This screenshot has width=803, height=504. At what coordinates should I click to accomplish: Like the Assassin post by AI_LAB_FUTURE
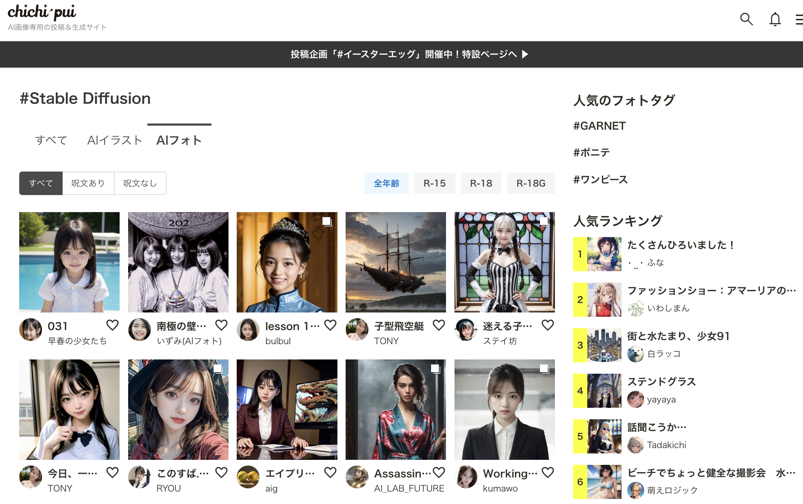tap(439, 472)
